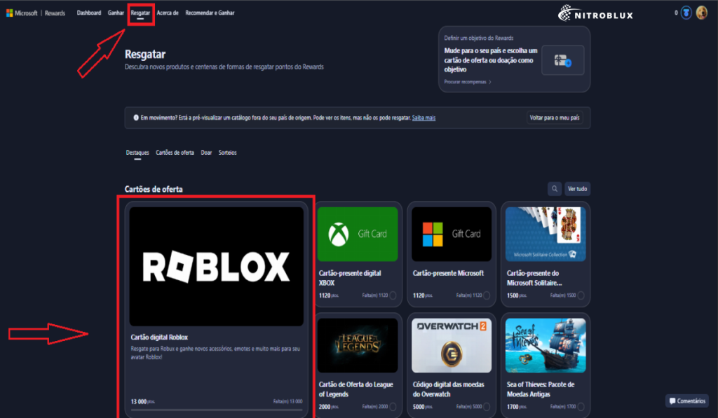Click the Resgatar page heading

point(145,54)
